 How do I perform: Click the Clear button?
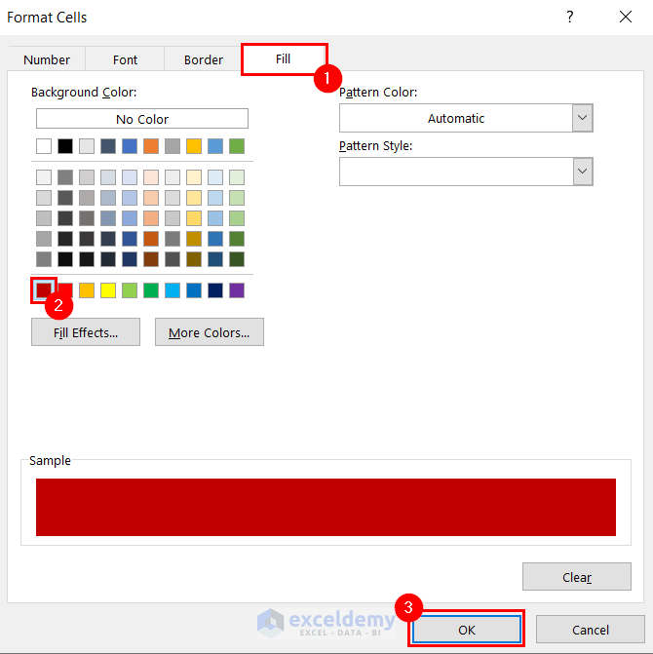click(577, 577)
